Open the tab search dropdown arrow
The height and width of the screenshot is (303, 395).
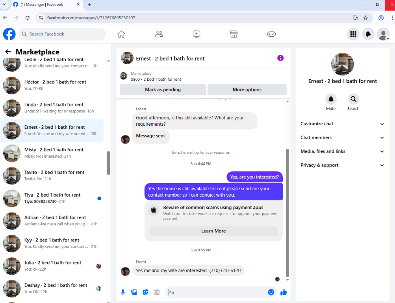tap(4, 5)
